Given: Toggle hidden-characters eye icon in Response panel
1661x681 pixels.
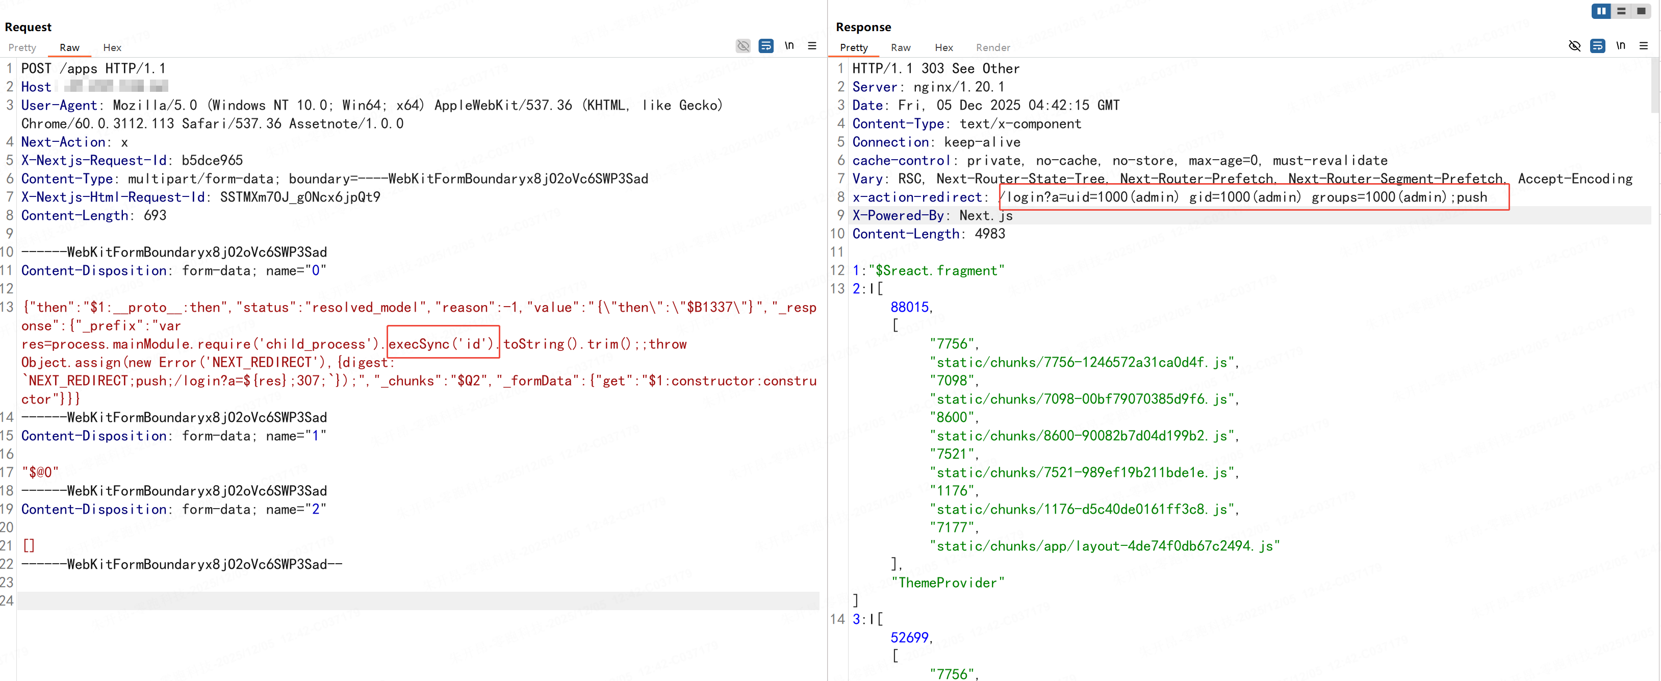Looking at the screenshot, I should pyautogui.click(x=1574, y=46).
